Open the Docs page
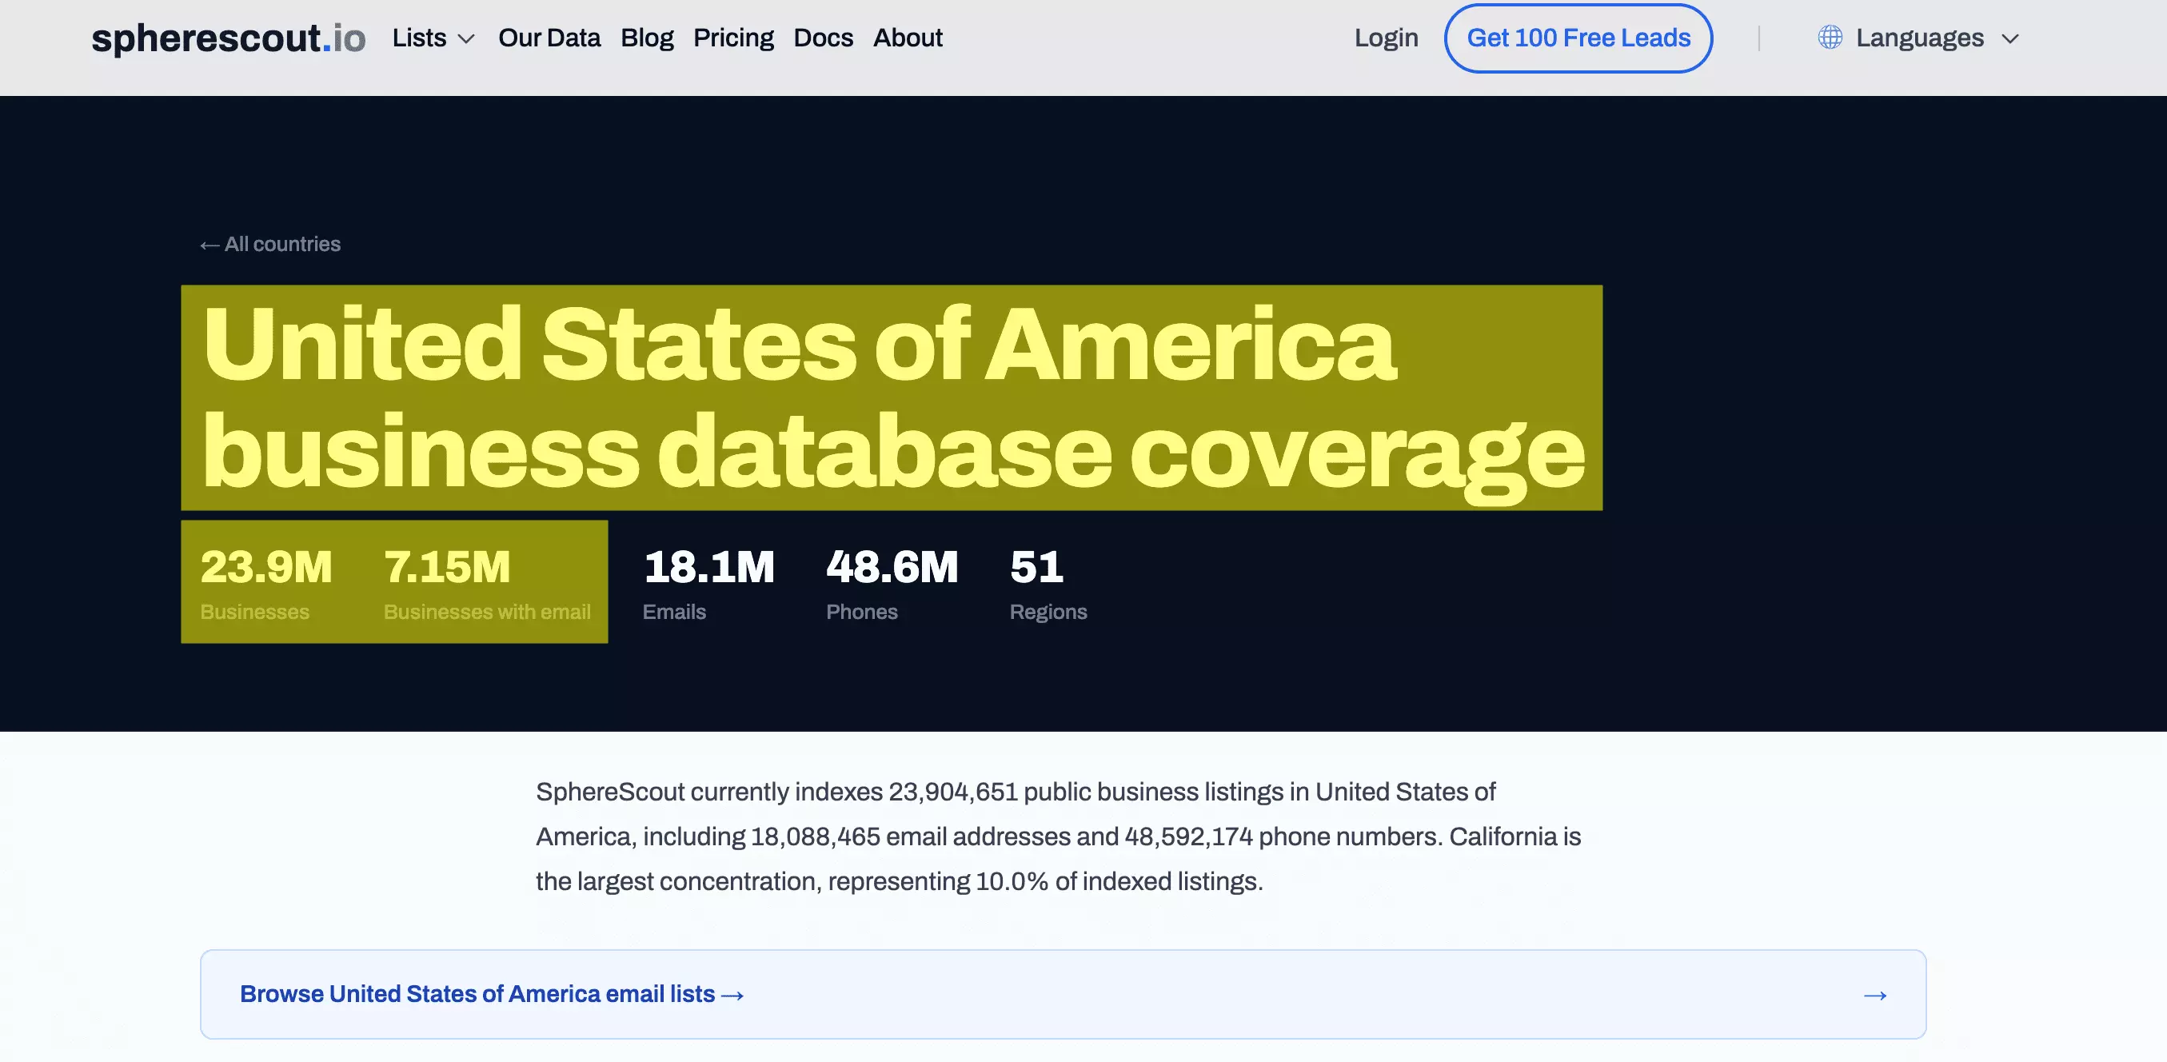This screenshot has width=2167, height=1062. coord(823,38)
